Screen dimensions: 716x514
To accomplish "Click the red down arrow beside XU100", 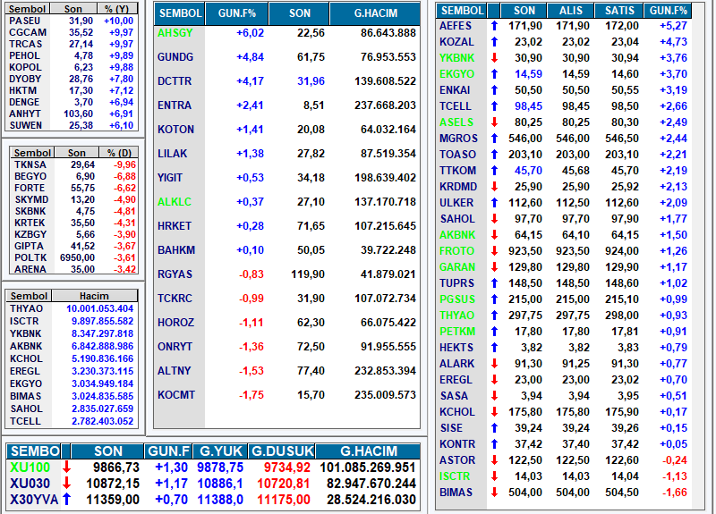I will tap(66, 467).
